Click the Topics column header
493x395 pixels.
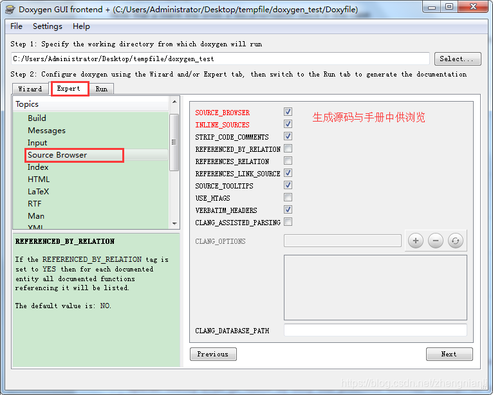pyautogui.click(x=91, y=104)
